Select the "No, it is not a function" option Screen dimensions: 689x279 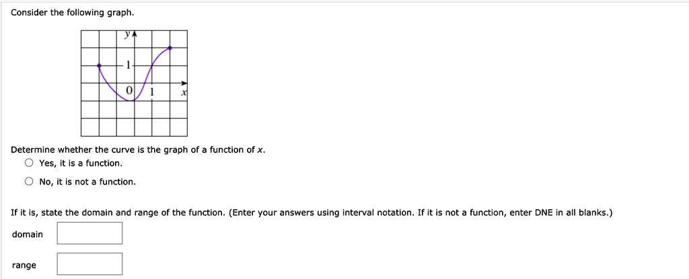[x=29, y=182]
